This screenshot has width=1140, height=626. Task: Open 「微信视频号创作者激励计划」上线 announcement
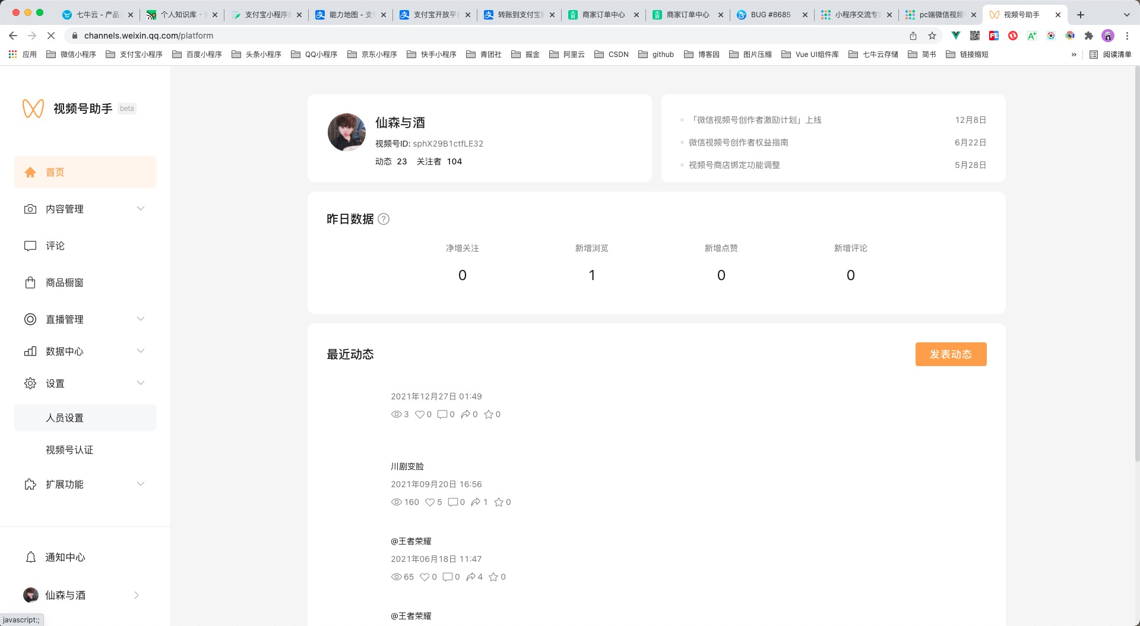[755, 120]
